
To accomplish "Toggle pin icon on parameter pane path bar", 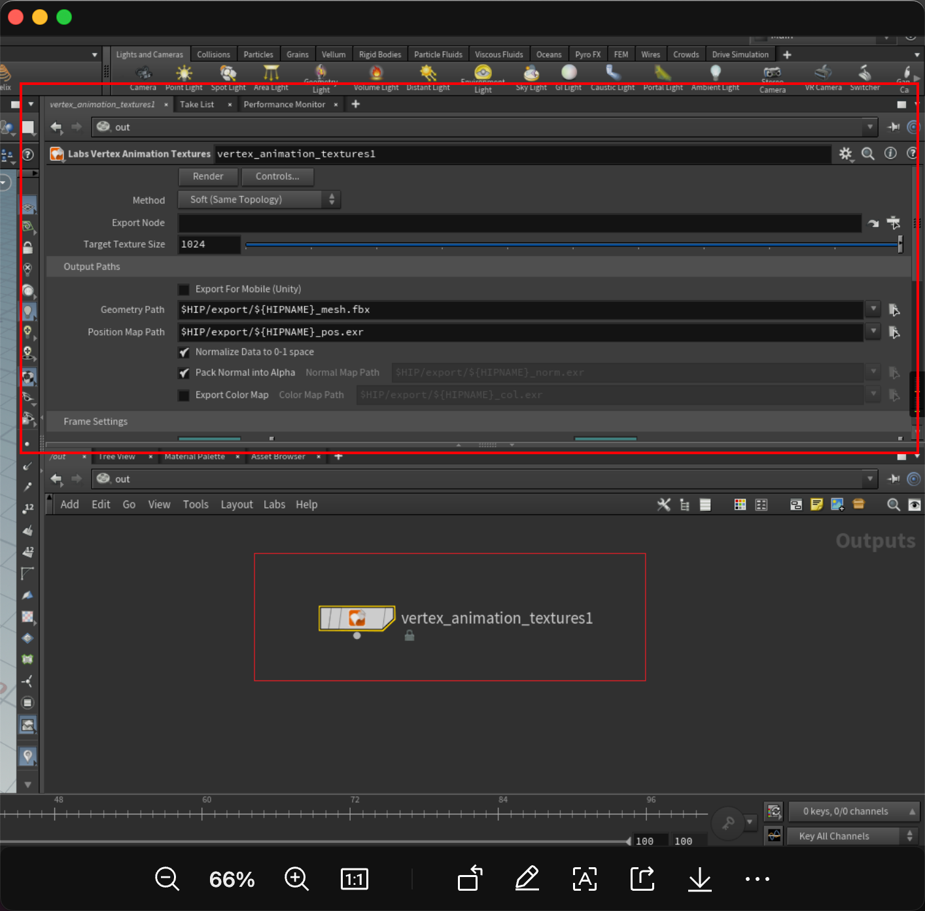I will (x=894, y=127).
